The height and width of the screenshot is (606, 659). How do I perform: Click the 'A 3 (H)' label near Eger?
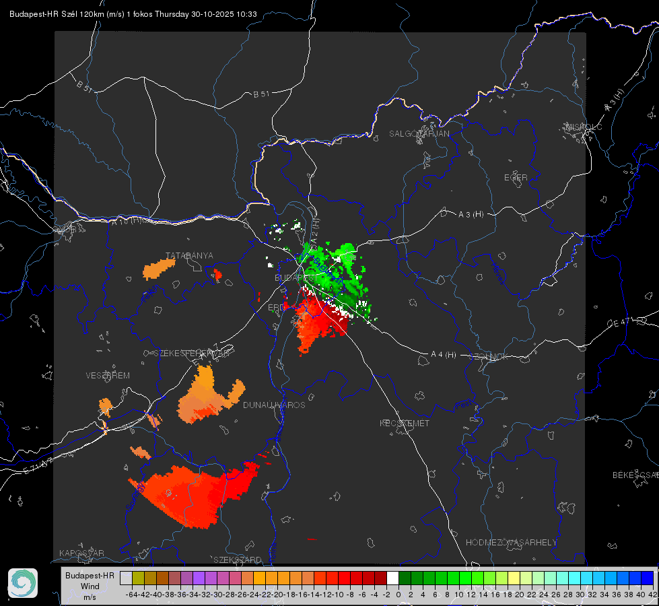(471, 215)
